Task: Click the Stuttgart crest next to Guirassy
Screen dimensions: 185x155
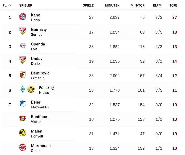Action: point(23,31)
